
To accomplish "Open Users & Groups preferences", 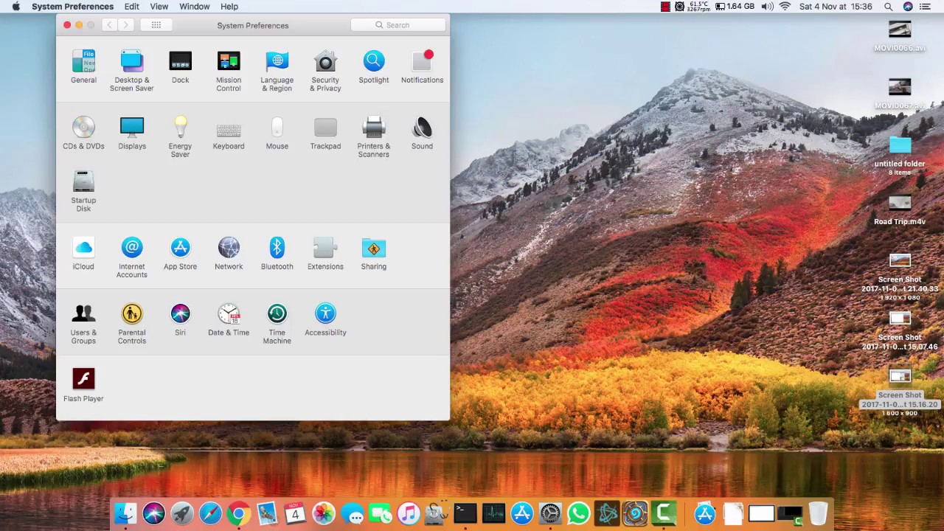I will 83,324.
